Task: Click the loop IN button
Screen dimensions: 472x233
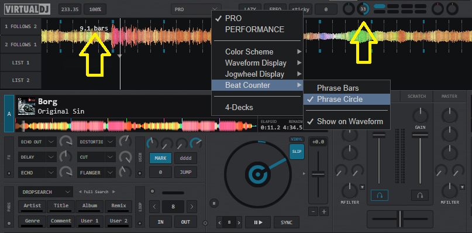Action: pyautogui.click(x=160, y=222)
